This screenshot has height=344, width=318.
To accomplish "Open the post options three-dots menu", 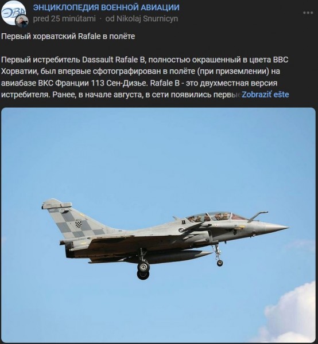I will pyautogui.click(x=308, y=13).
